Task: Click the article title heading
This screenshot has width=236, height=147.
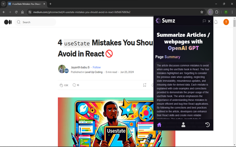Action: click(x=105, y=48)
